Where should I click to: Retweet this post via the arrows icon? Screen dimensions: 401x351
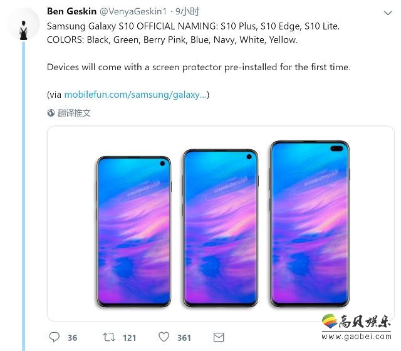(x=109, y=337)
